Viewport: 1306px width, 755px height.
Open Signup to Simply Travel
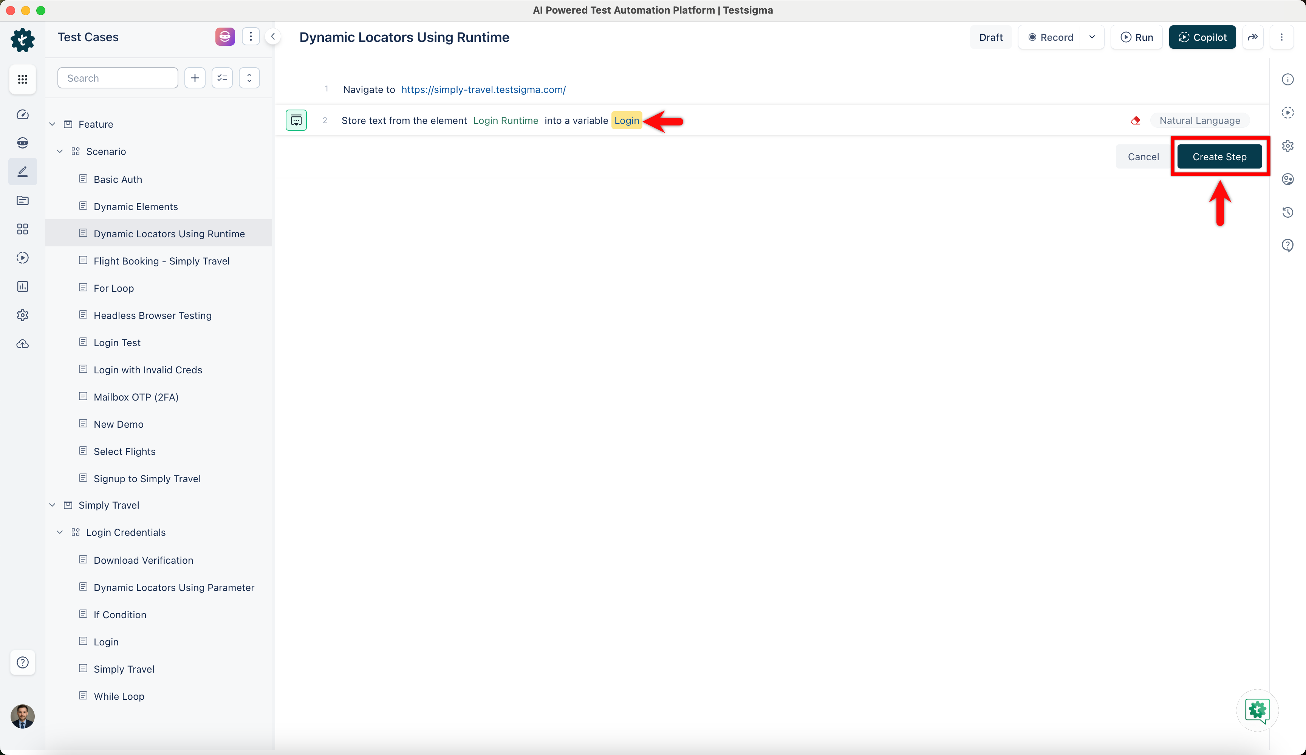[147, 478]
